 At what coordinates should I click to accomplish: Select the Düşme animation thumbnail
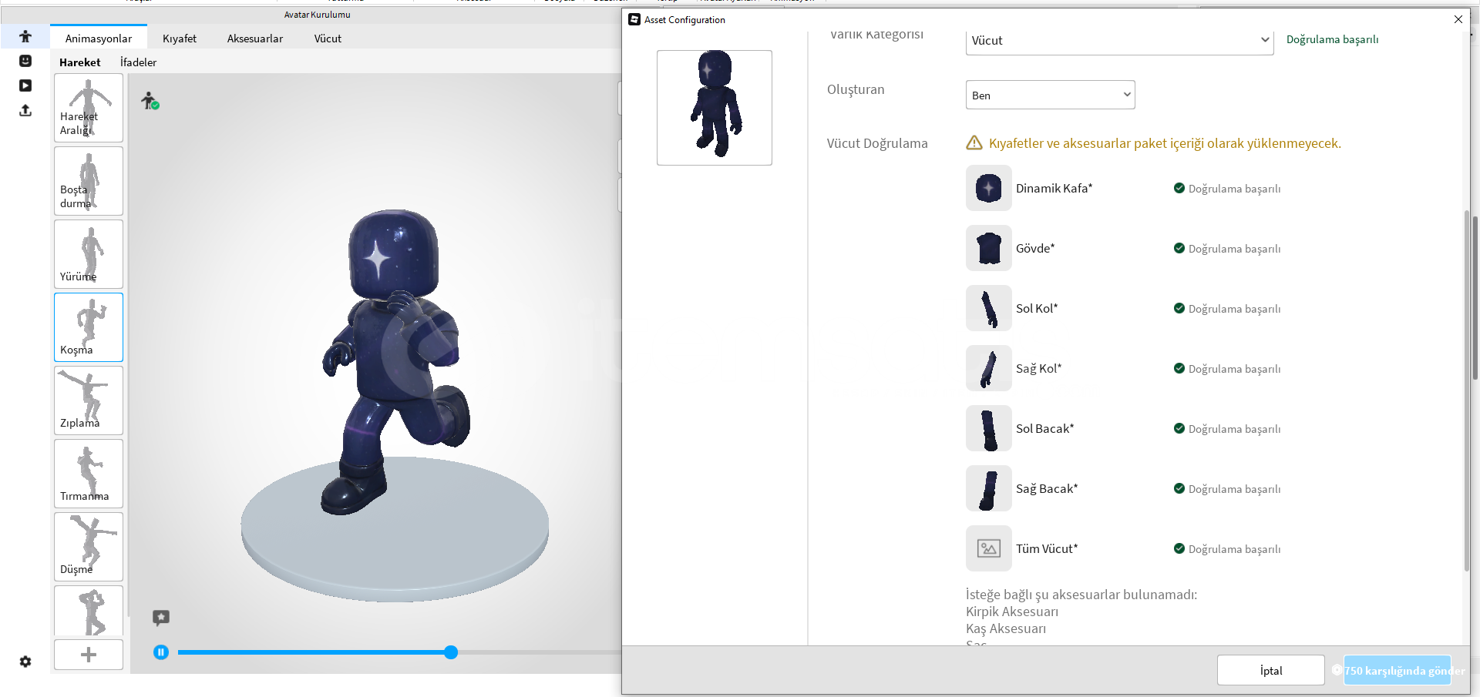(x=89, y=547)
